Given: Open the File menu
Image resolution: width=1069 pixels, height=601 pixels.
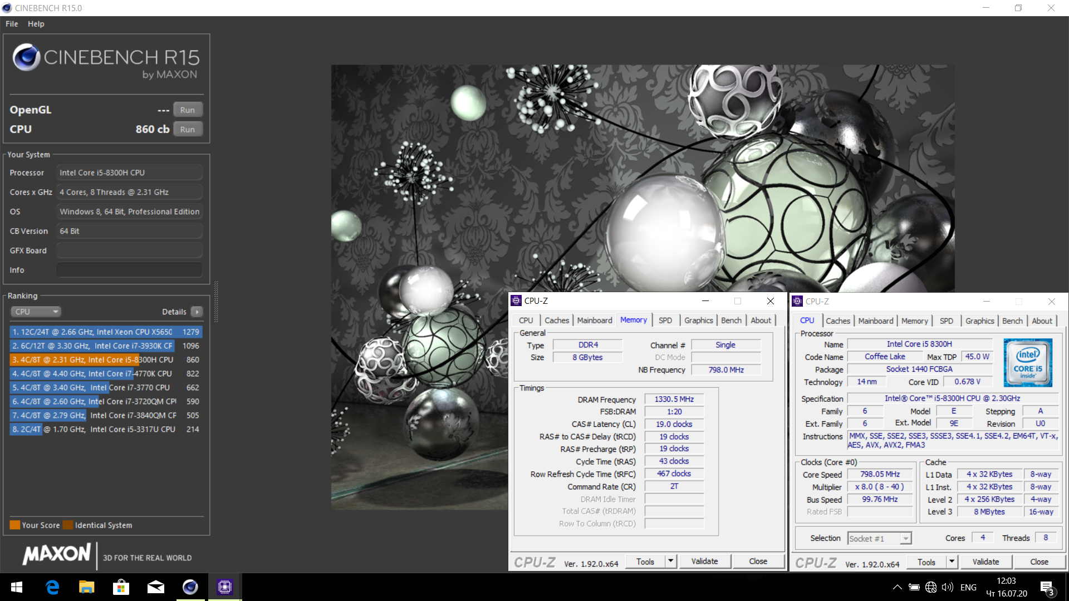Looking at the screenshot, I should (x=12, y=24).
